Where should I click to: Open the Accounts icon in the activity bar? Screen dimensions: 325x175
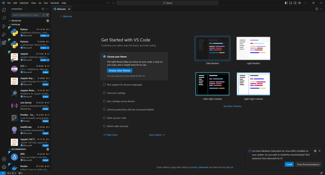(4, 159)
